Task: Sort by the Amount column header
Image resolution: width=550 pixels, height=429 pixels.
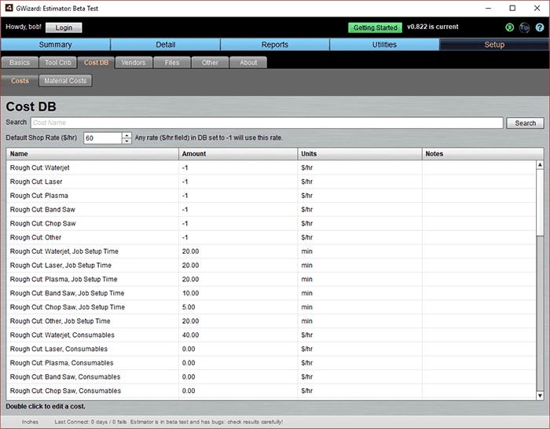Action: 238,154
